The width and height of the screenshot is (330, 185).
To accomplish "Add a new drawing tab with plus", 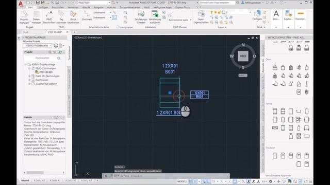I will pos(74,32).
